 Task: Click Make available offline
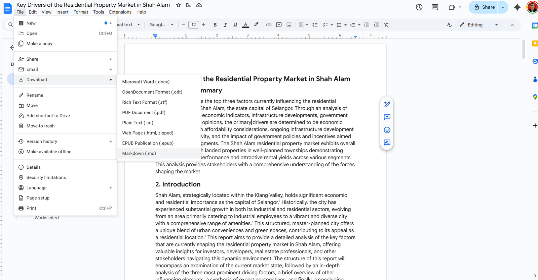click(x=66, y=152)
